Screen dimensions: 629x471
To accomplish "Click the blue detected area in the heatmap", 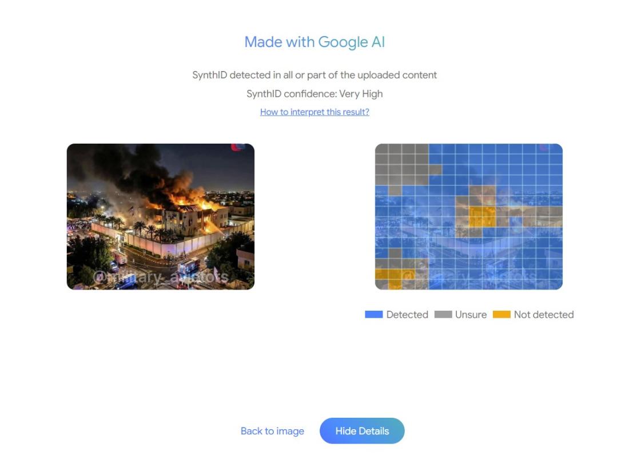I will [503, 172].
